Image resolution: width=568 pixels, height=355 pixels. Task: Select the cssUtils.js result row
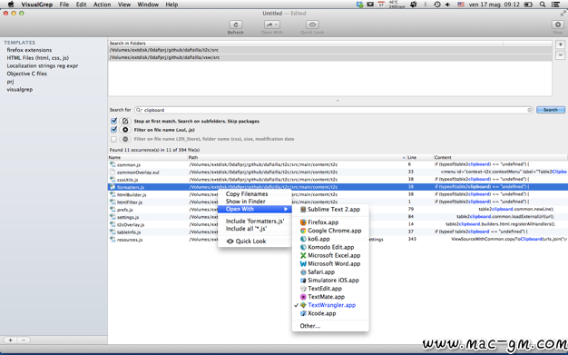[x=338, y=180]
